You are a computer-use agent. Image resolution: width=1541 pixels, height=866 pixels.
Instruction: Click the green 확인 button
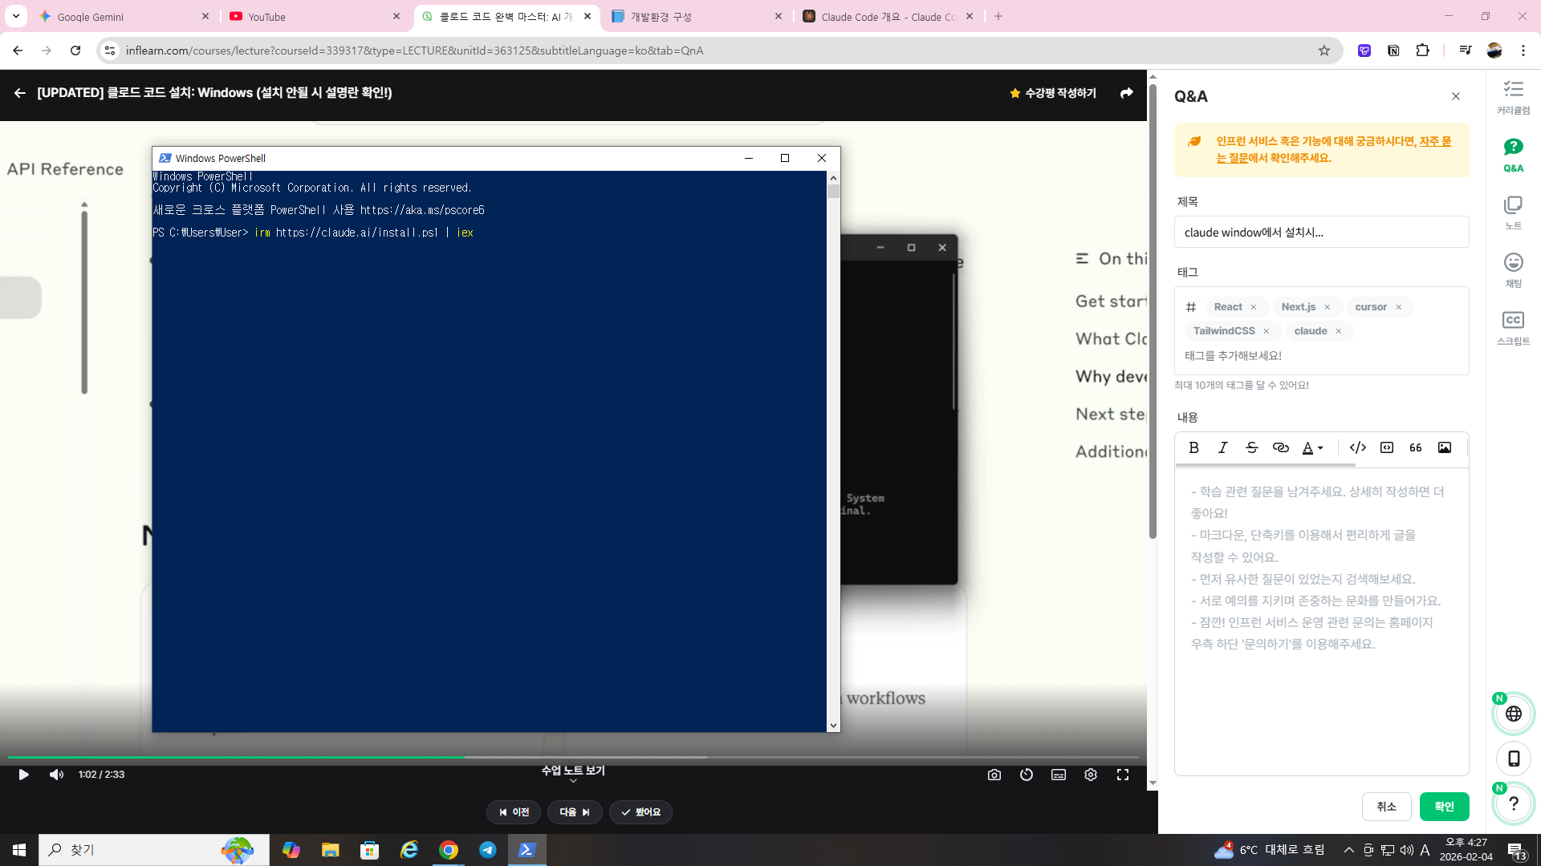pyautogui.click(x=1444, y=807)
